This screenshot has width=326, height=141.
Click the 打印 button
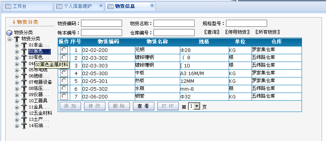pyautogui.click(x=168, y=106)
